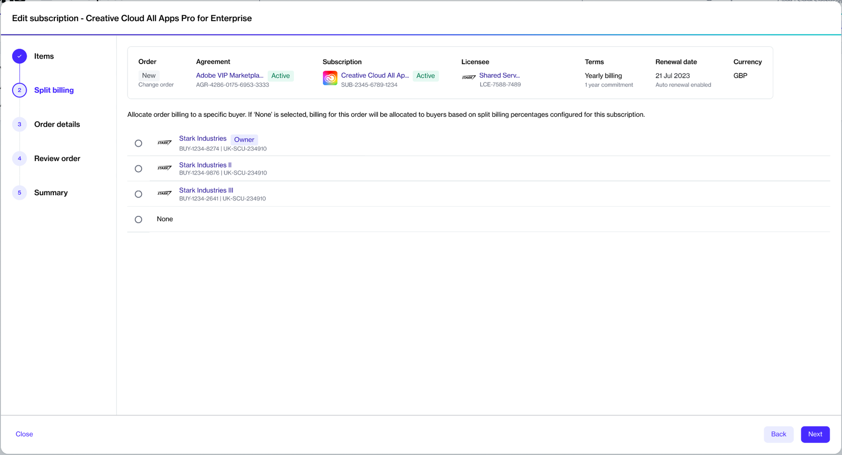Close the edit subscription dialog

click(x=25, y=434)
